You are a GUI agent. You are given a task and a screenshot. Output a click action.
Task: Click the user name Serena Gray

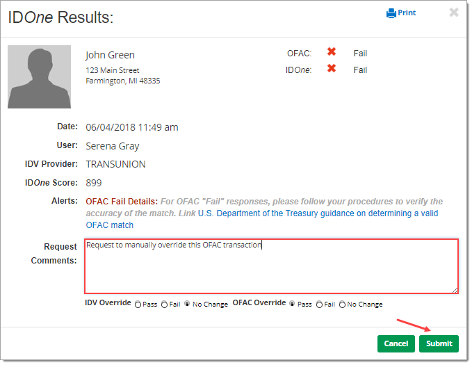click(x=113, y=146)
